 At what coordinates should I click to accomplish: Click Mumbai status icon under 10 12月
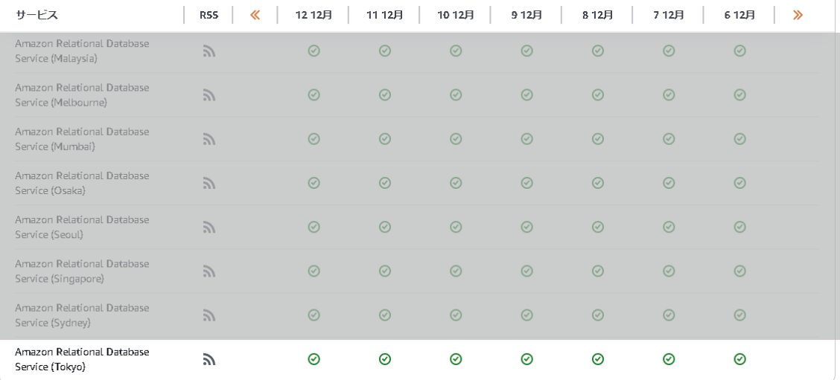[456, 138]
